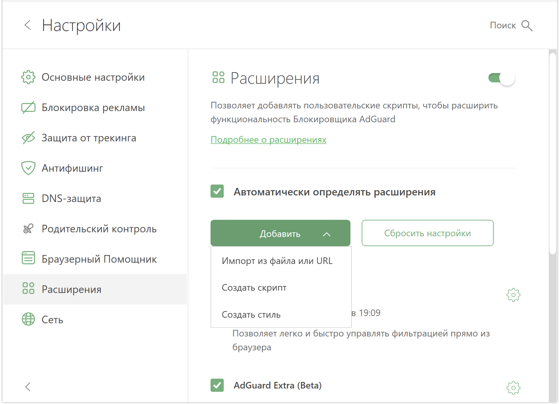The image size is (559, 404).
Task: Choose Создать скрипт from dropdown
Action: click(281, 288)
